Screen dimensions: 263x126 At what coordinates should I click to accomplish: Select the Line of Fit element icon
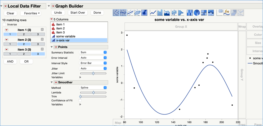130,13
